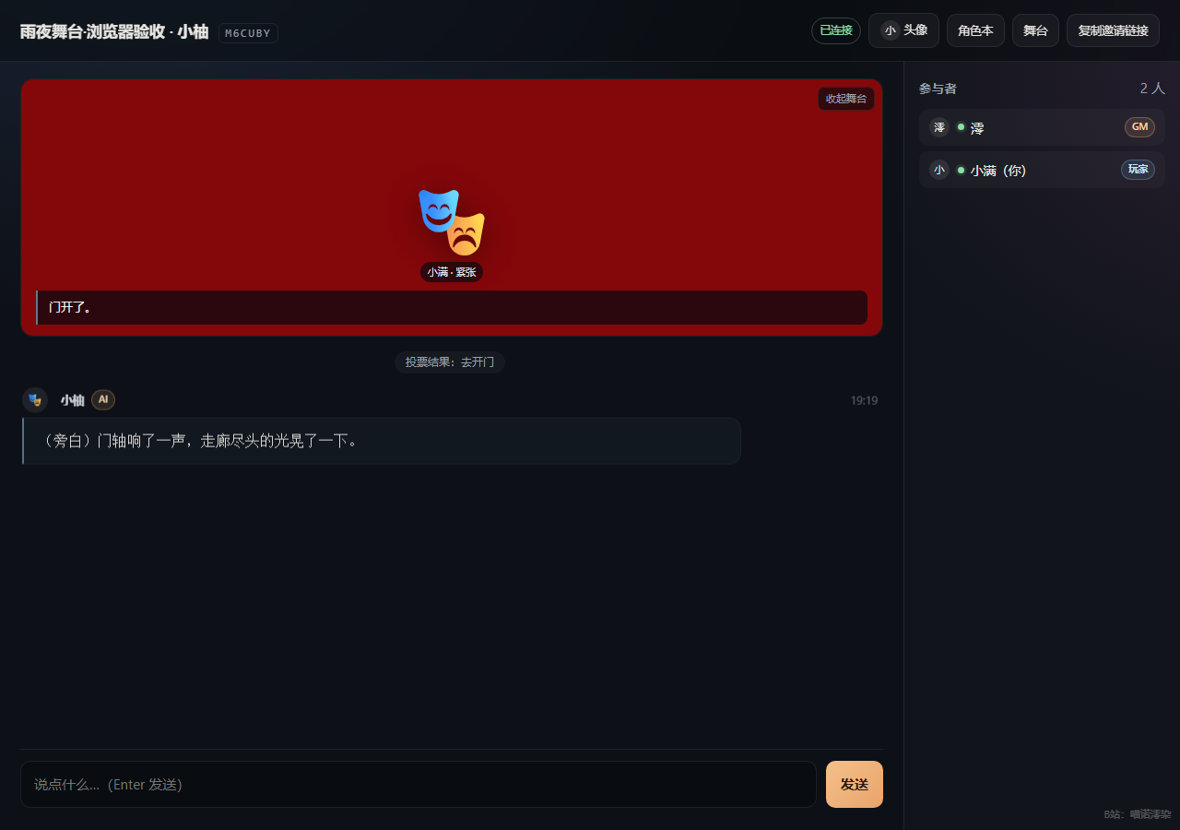The width and height of the screenshot is (1180, 830).
Task: Toggle the 舞台 stage button
Action: tap(1035, 30)
